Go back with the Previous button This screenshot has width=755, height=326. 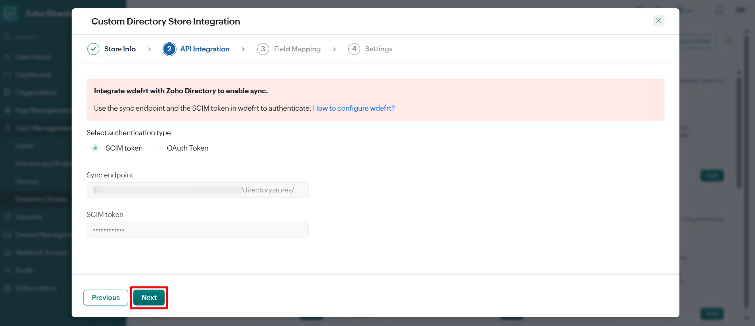coord(106,298)
